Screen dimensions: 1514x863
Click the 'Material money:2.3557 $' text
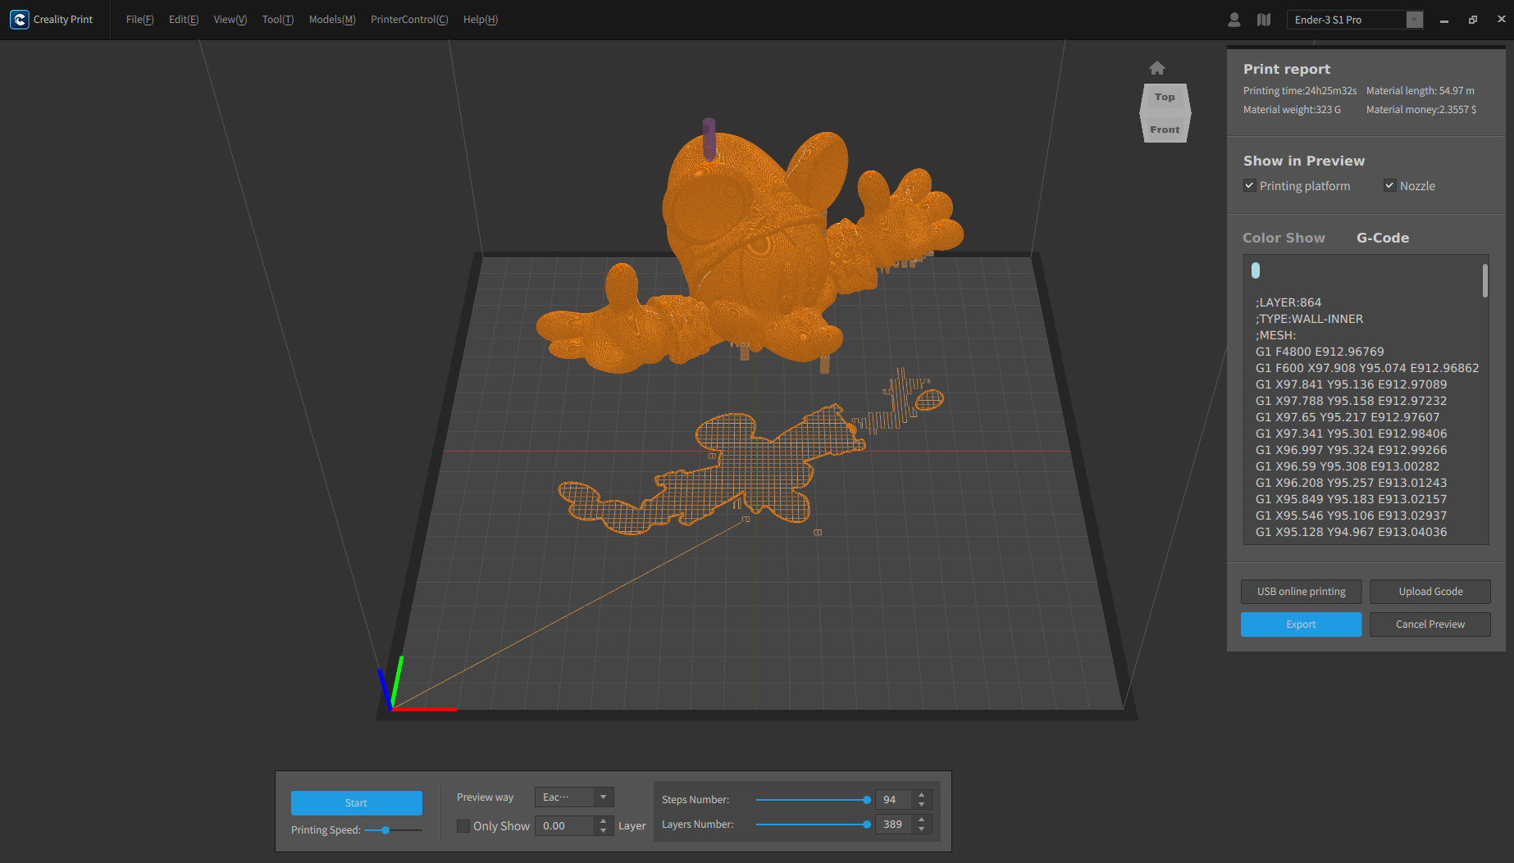tap(1421, 110)
